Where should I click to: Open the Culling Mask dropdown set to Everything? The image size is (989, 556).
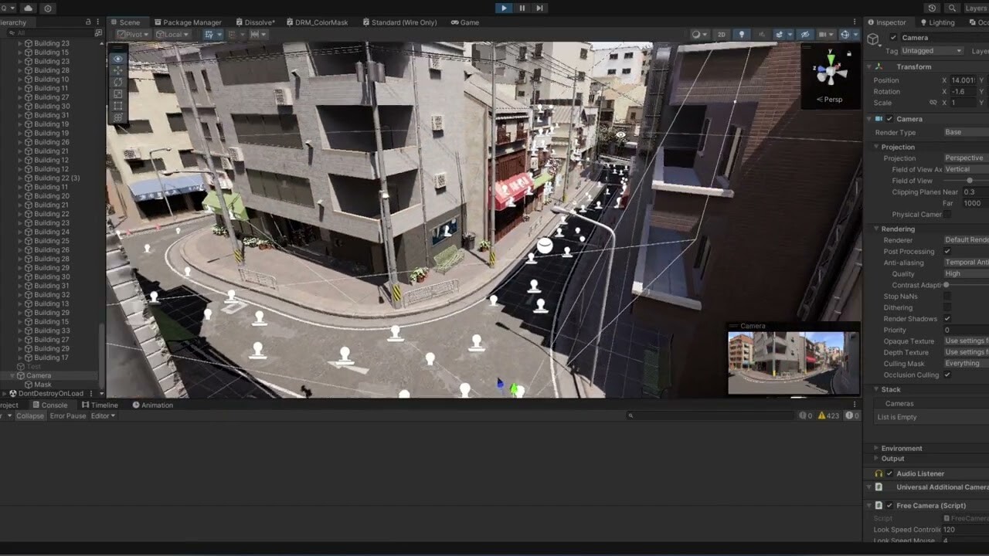(x=962, y=363)
